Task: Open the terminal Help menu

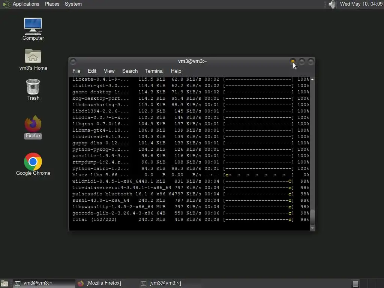Action: point(176,71)
